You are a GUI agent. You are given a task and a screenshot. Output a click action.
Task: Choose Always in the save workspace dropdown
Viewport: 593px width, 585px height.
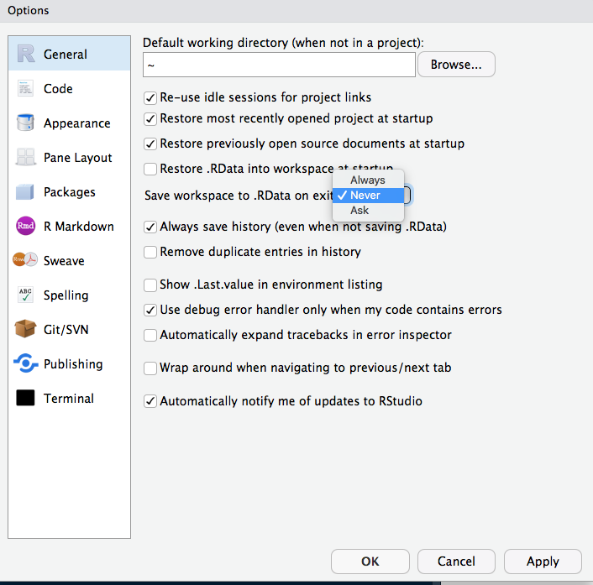pos(368,180)
